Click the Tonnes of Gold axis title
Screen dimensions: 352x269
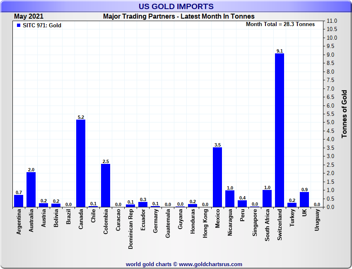pos(344,114)
